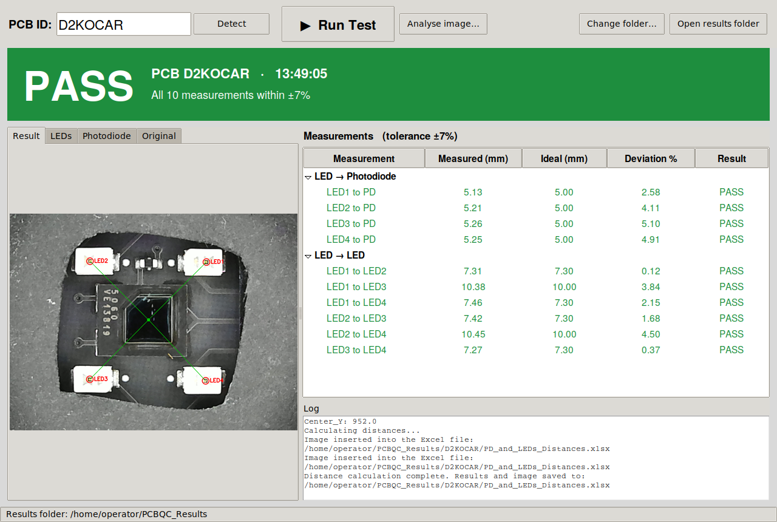Click the LED3 marker in the PCB image
The width and height of the screenshot is (777, 522).
89,379
